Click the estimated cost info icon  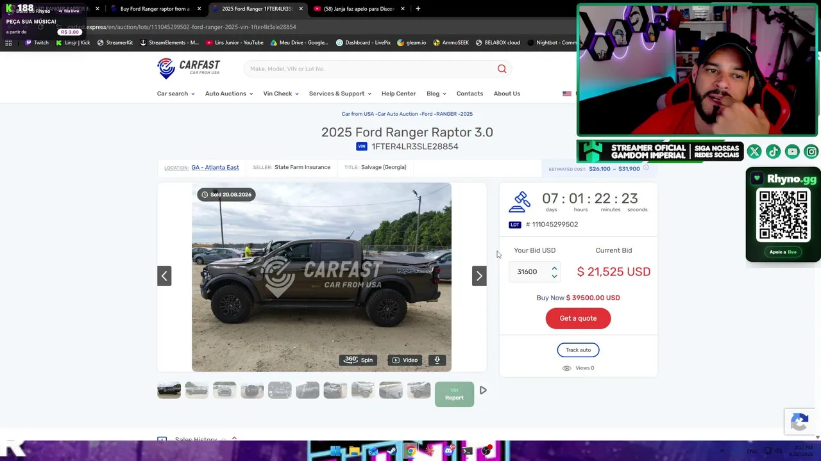[x=646, y=168]
